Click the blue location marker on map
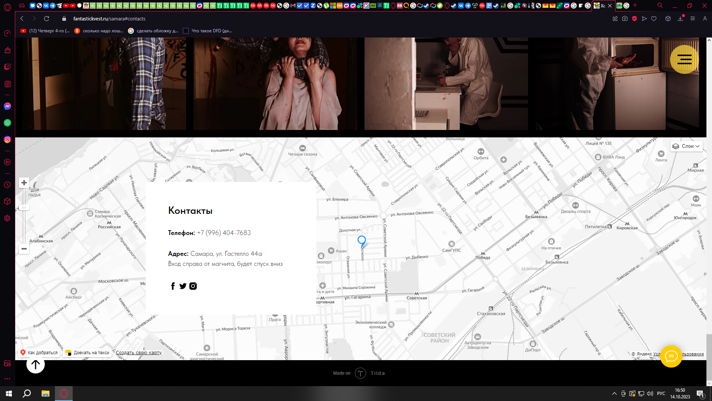 (x=362, y=241)
